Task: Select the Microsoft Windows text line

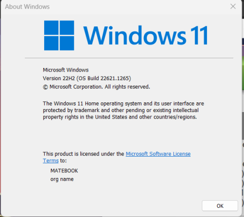Action: coord(66,70)
